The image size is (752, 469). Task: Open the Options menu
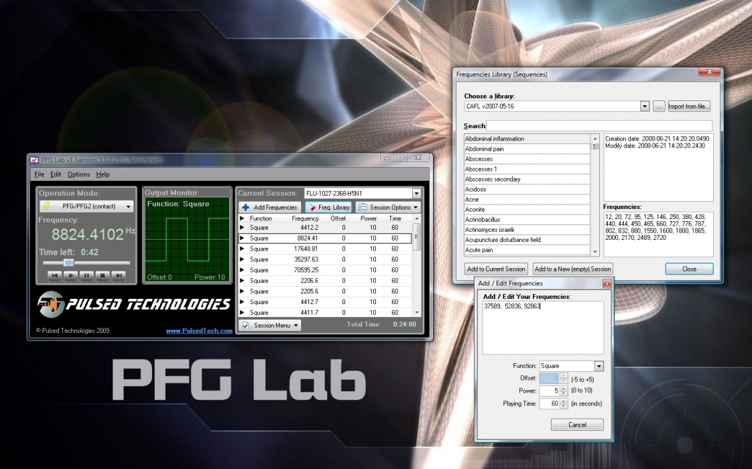[78, 175]
